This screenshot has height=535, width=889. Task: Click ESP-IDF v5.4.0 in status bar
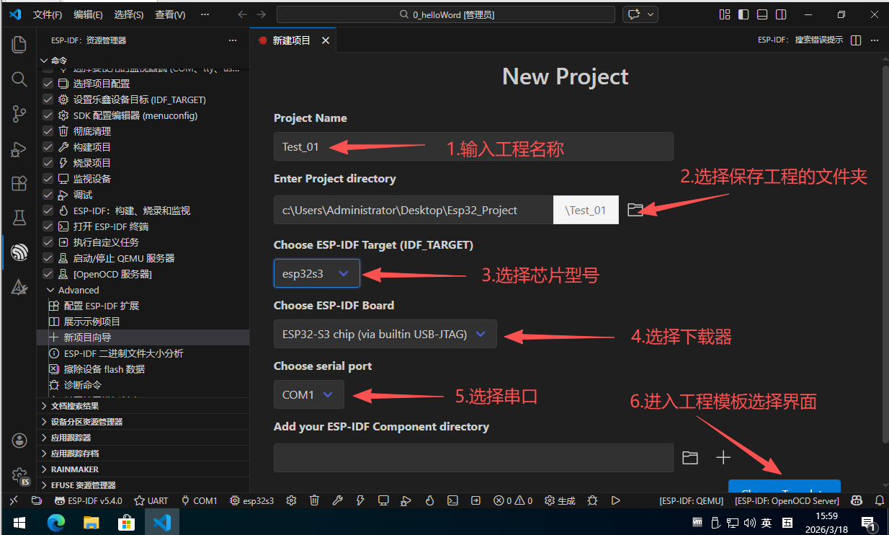[88, 500]
